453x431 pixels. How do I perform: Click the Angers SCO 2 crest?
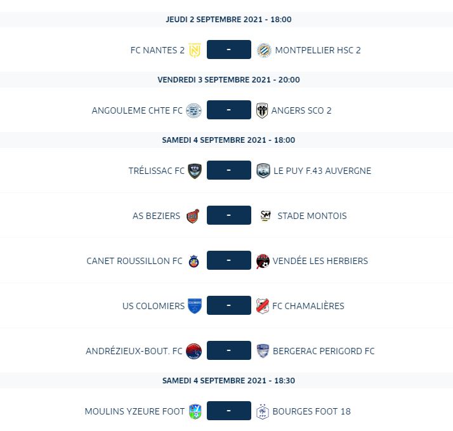[263, 110]
